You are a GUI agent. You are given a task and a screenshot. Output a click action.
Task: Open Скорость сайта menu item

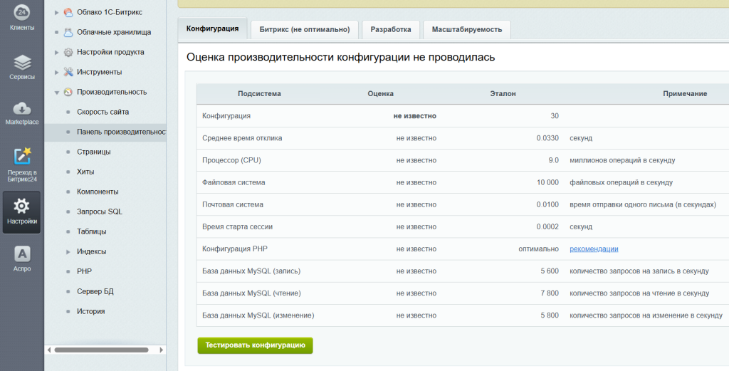tap(103, 112)
